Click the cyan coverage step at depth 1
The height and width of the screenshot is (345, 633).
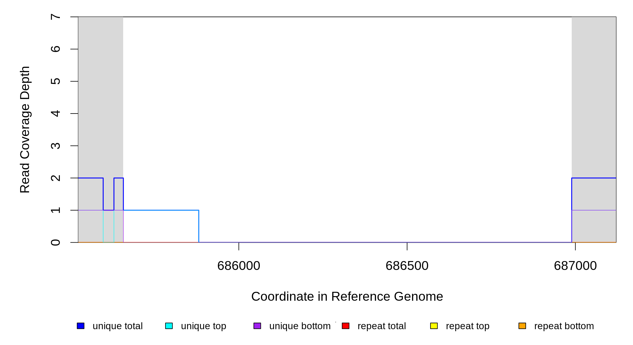pos(161,210)
